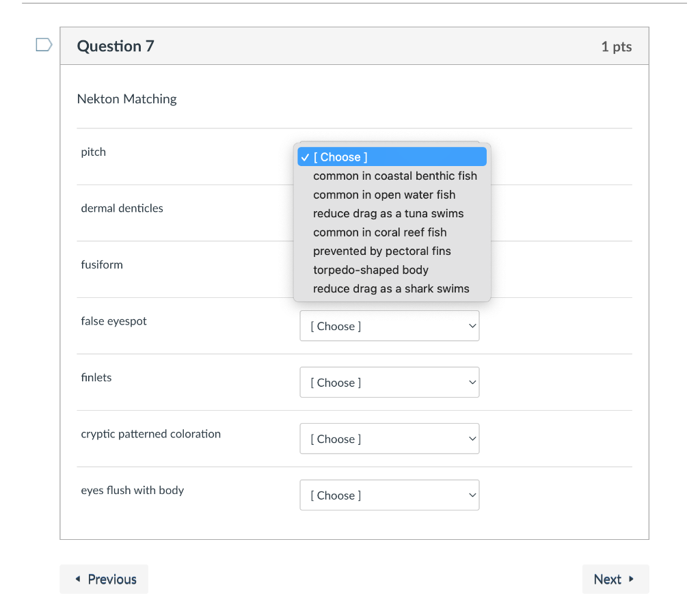Open the eyes flush with body dropdown

(x=389, y=495)
